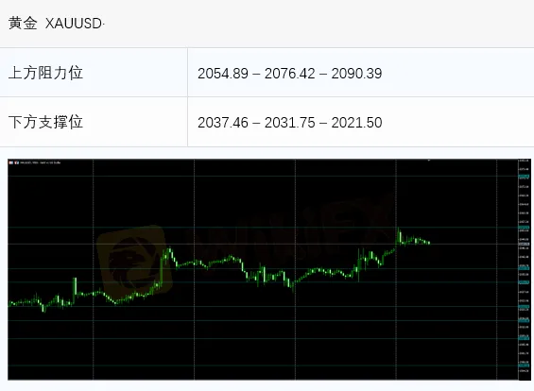
Task: Select the tall candle at the latest peak
Action: pos(400,235)
